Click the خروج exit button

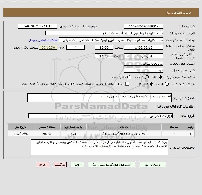pos(43,165)
